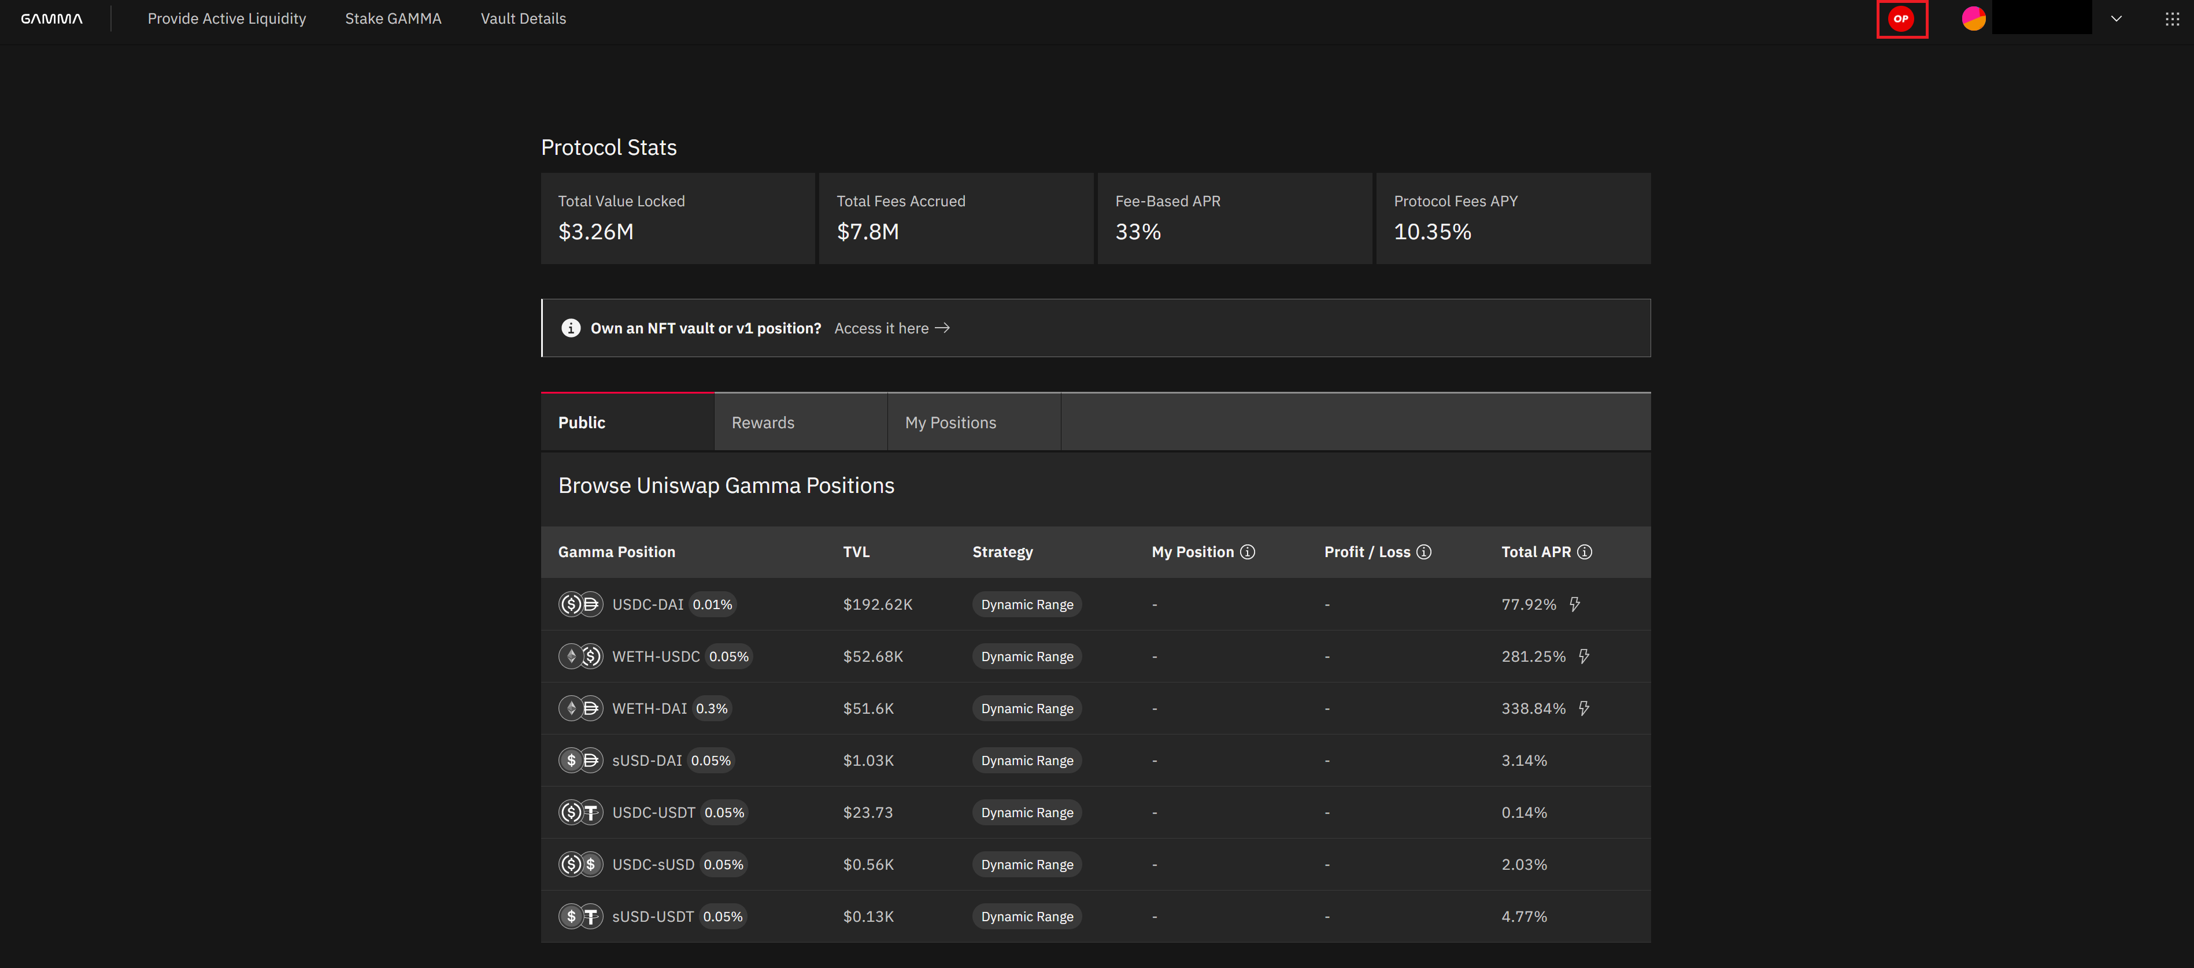Viewport: 2194px width, 968px height.
Task: Click the Fee-Based APR 33% card
Action: (1235, 219)
